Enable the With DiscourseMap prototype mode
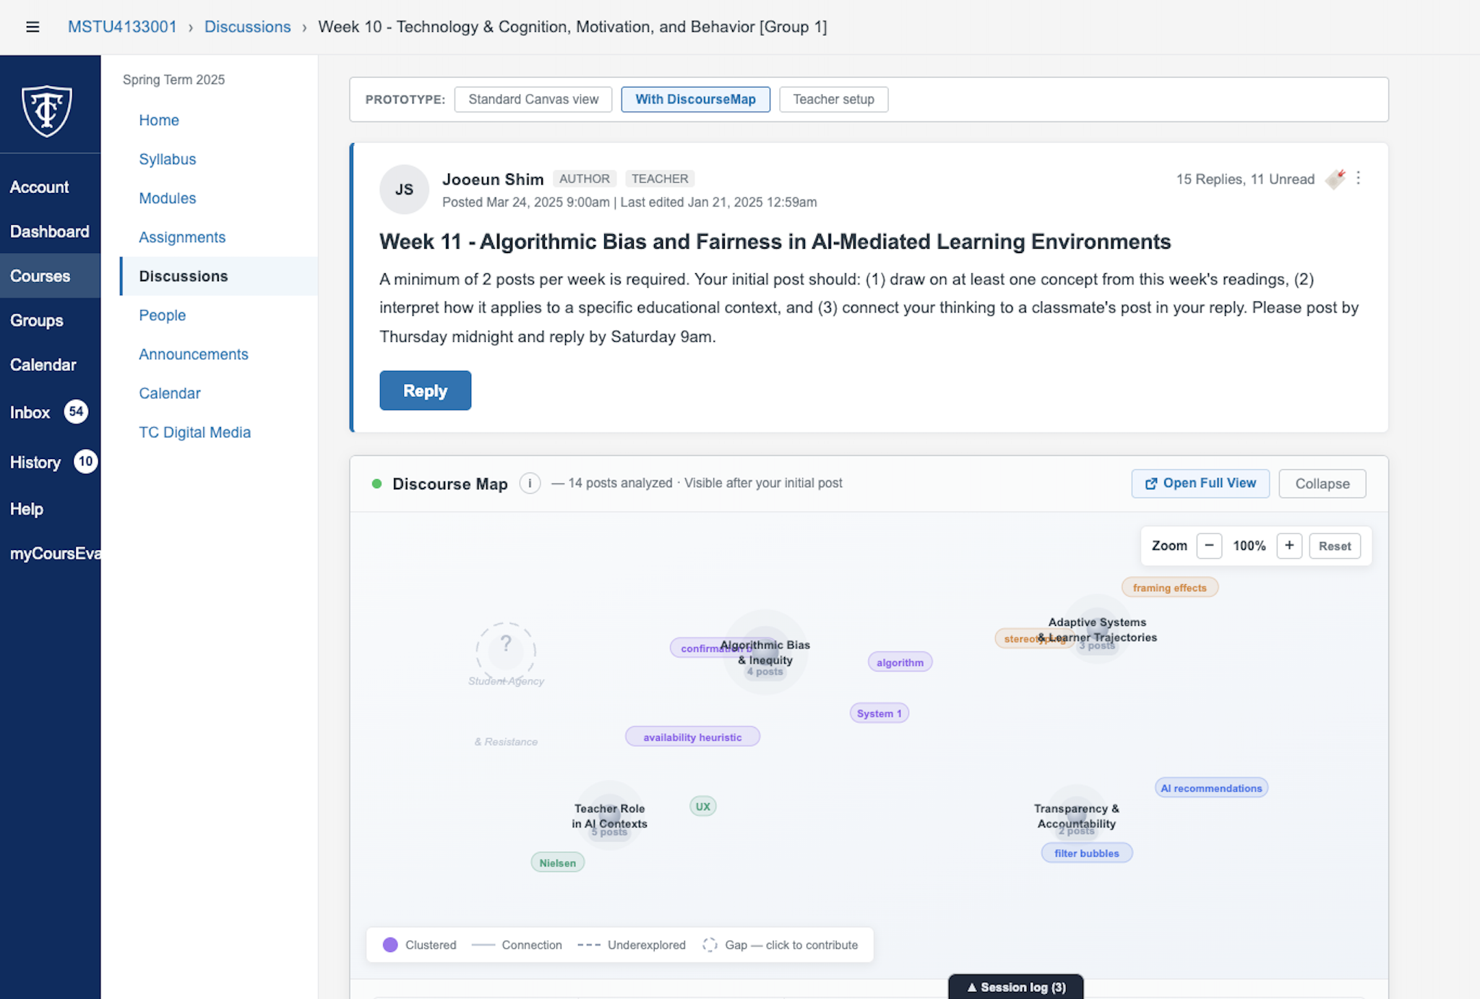The height and width of the screenshot is (999, 1480). click(x=695, y=99)
